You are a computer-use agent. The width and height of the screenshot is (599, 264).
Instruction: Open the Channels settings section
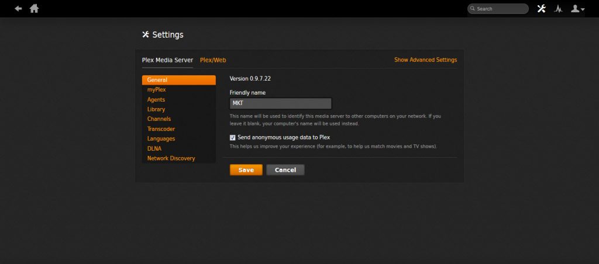[x=179, y=119]
